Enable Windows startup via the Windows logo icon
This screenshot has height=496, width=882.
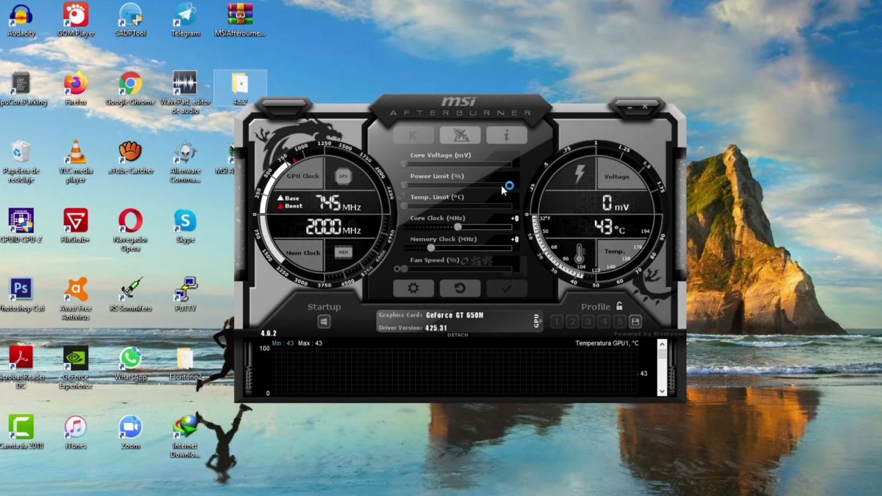324,321
